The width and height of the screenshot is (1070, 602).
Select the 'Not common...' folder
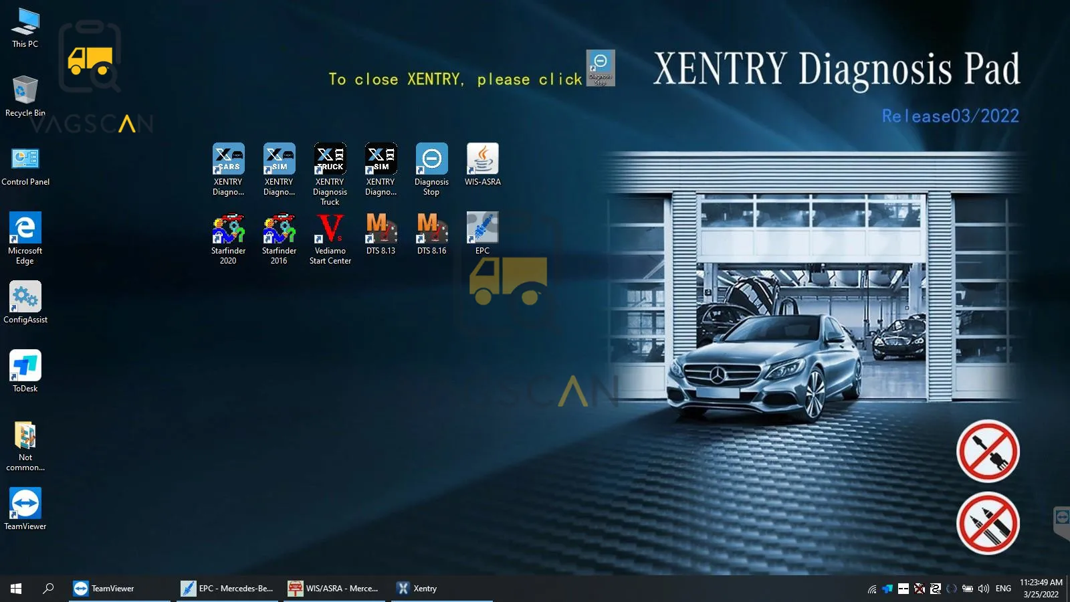tap(25, 446)
